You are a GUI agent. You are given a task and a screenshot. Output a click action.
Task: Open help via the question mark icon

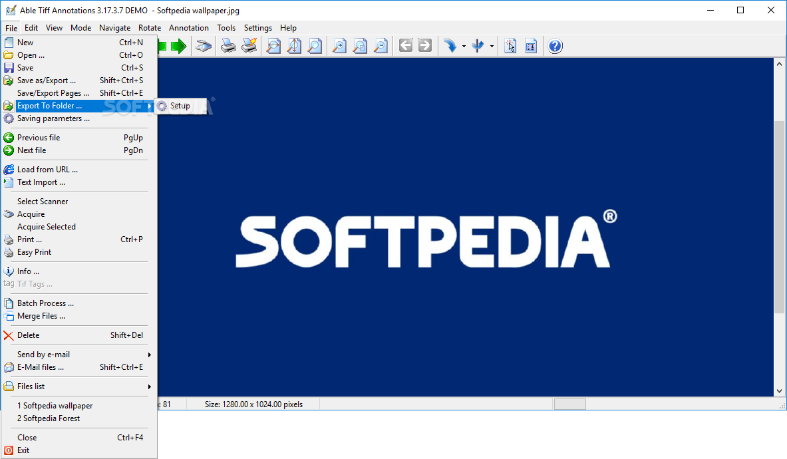pos(555,46)
